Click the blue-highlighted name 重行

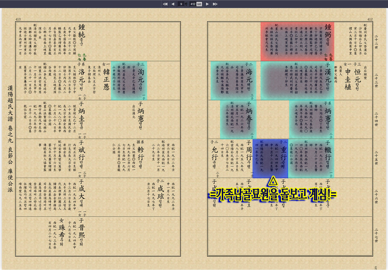pos(283,154)
